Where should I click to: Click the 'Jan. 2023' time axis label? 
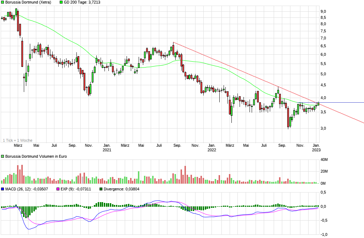(316, 148)
